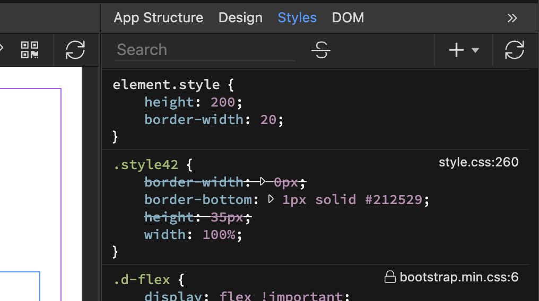Switch to the Design tab
Image resolution: width=539 pixels, height=301 pixels.
(x=240, y=18)
